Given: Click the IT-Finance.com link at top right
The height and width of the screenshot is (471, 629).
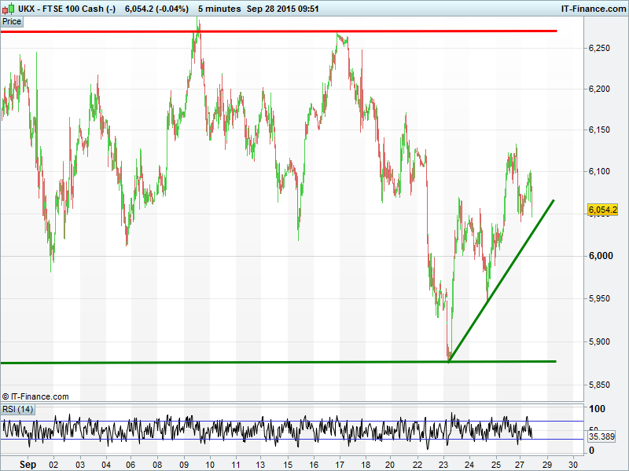Looking at the screenshot, I should 594,9.
